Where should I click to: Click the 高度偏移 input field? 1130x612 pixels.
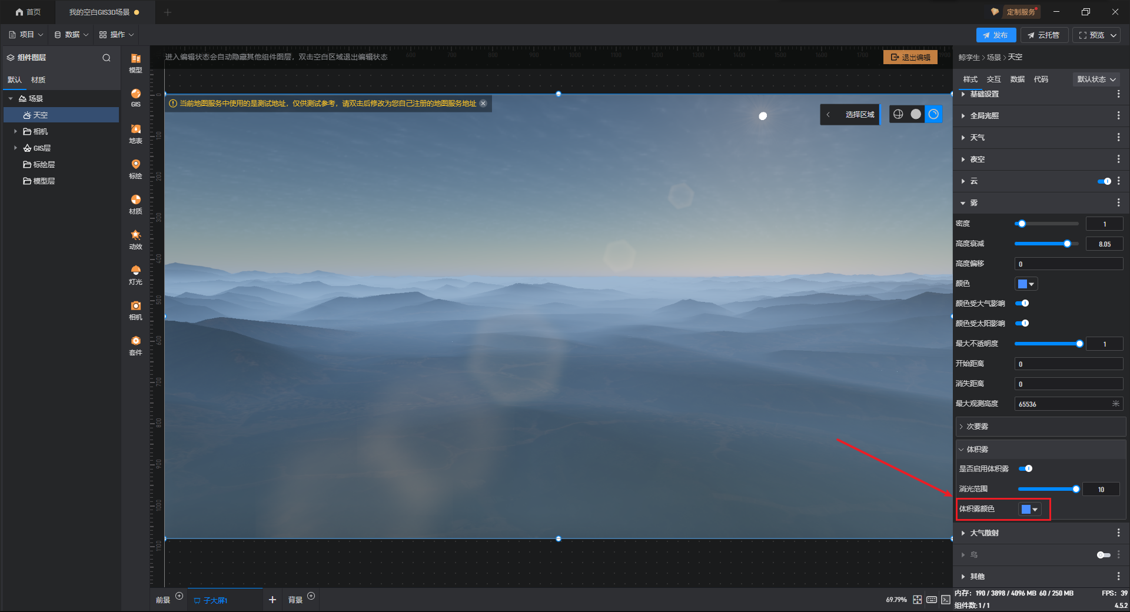1068,264
